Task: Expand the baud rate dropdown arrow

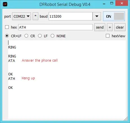Action: 97,16
